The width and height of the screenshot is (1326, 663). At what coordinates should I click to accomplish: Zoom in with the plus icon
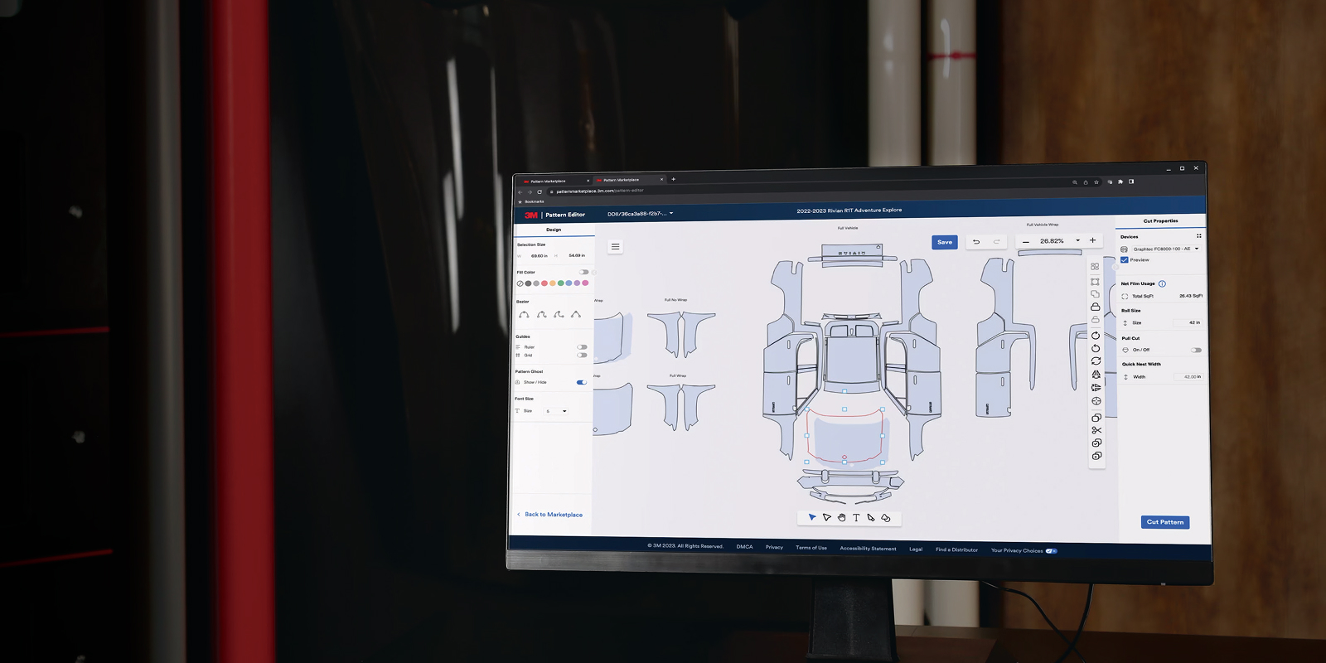(1092, 240)
